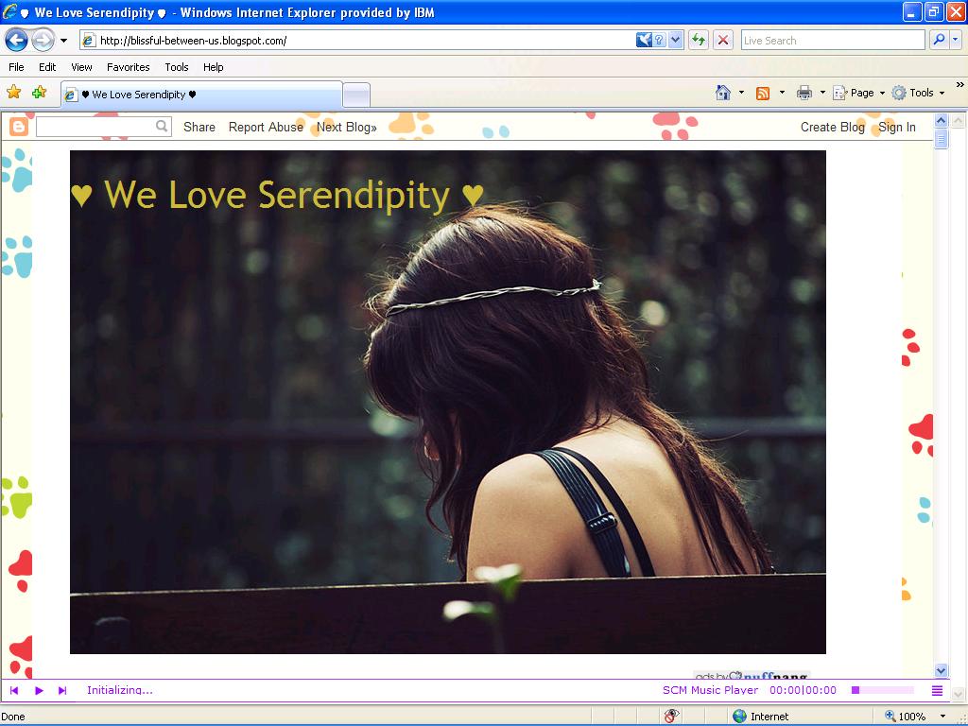Click the Add to Favorites icon
Image resolution: width=968 pixels, height=726 pixels.
pyautogui.click(x=40, y=93)
